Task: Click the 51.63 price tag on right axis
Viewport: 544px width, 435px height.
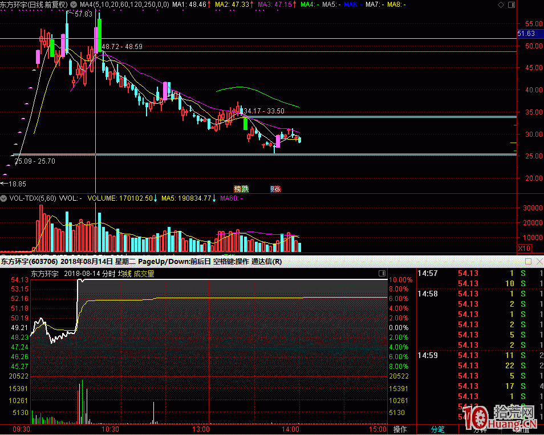Action: coord(526,34)
